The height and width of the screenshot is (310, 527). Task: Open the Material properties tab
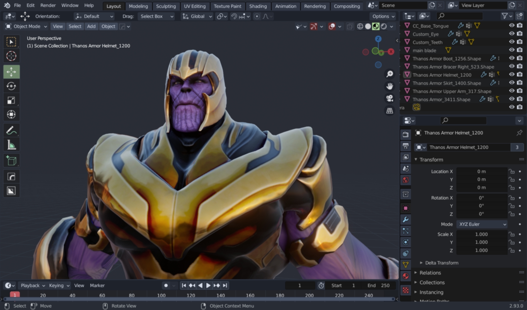click(x=406, y=276)
